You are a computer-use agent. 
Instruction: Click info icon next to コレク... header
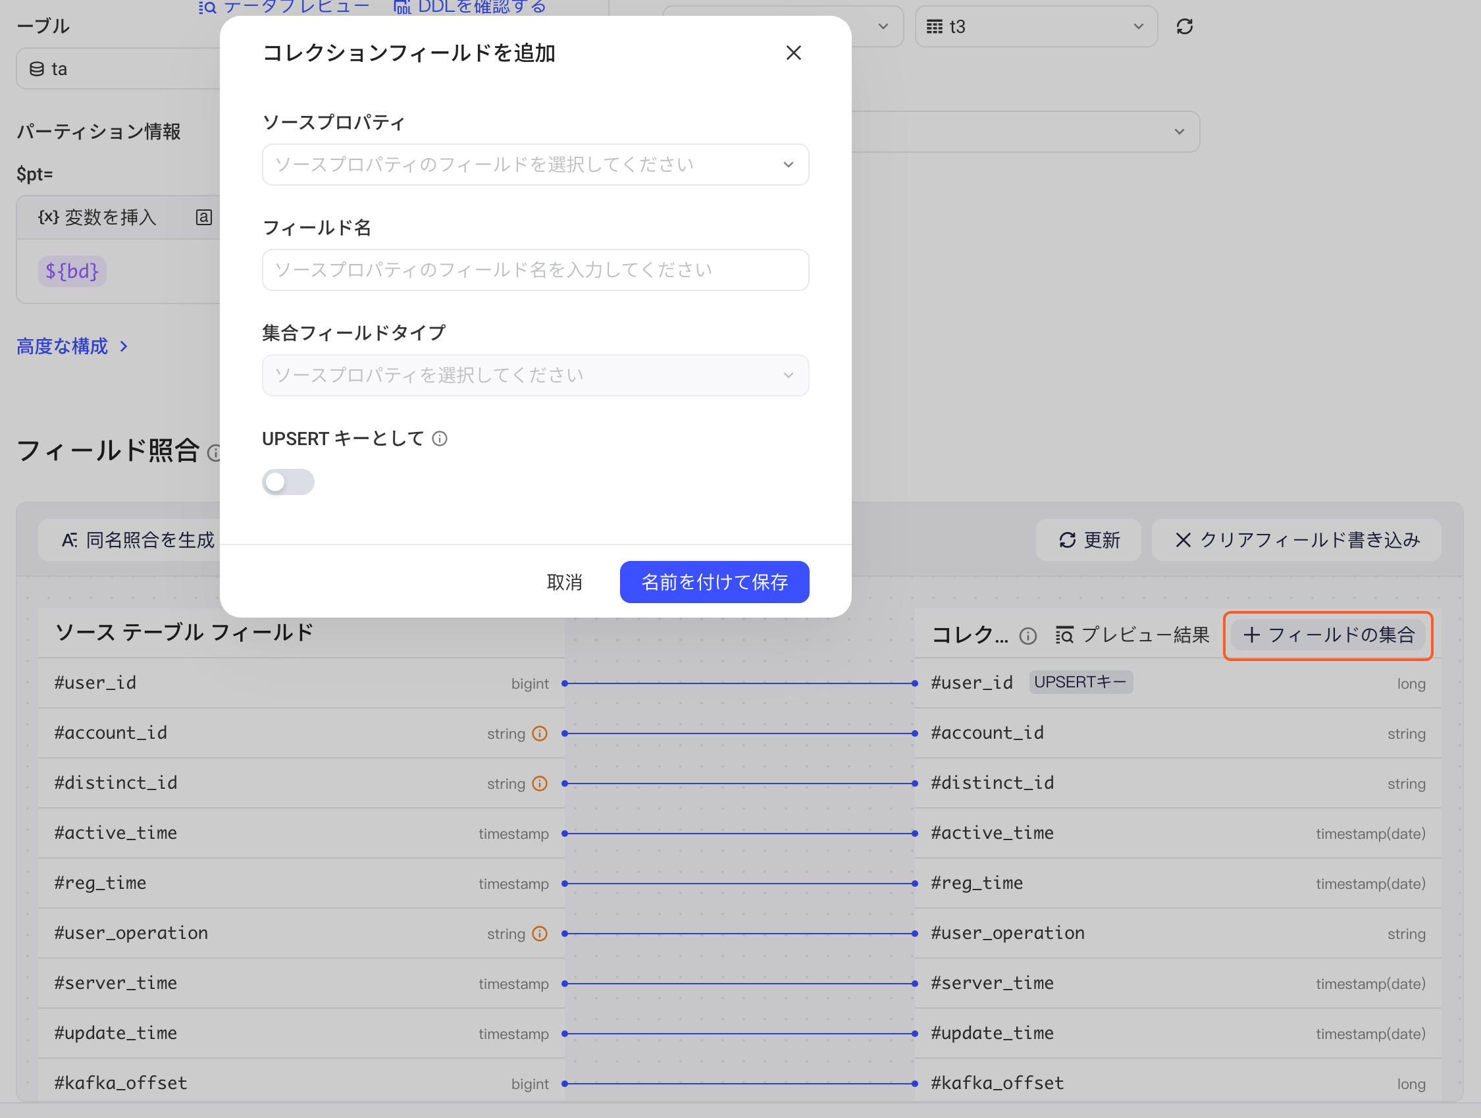tap(1027, 637)
